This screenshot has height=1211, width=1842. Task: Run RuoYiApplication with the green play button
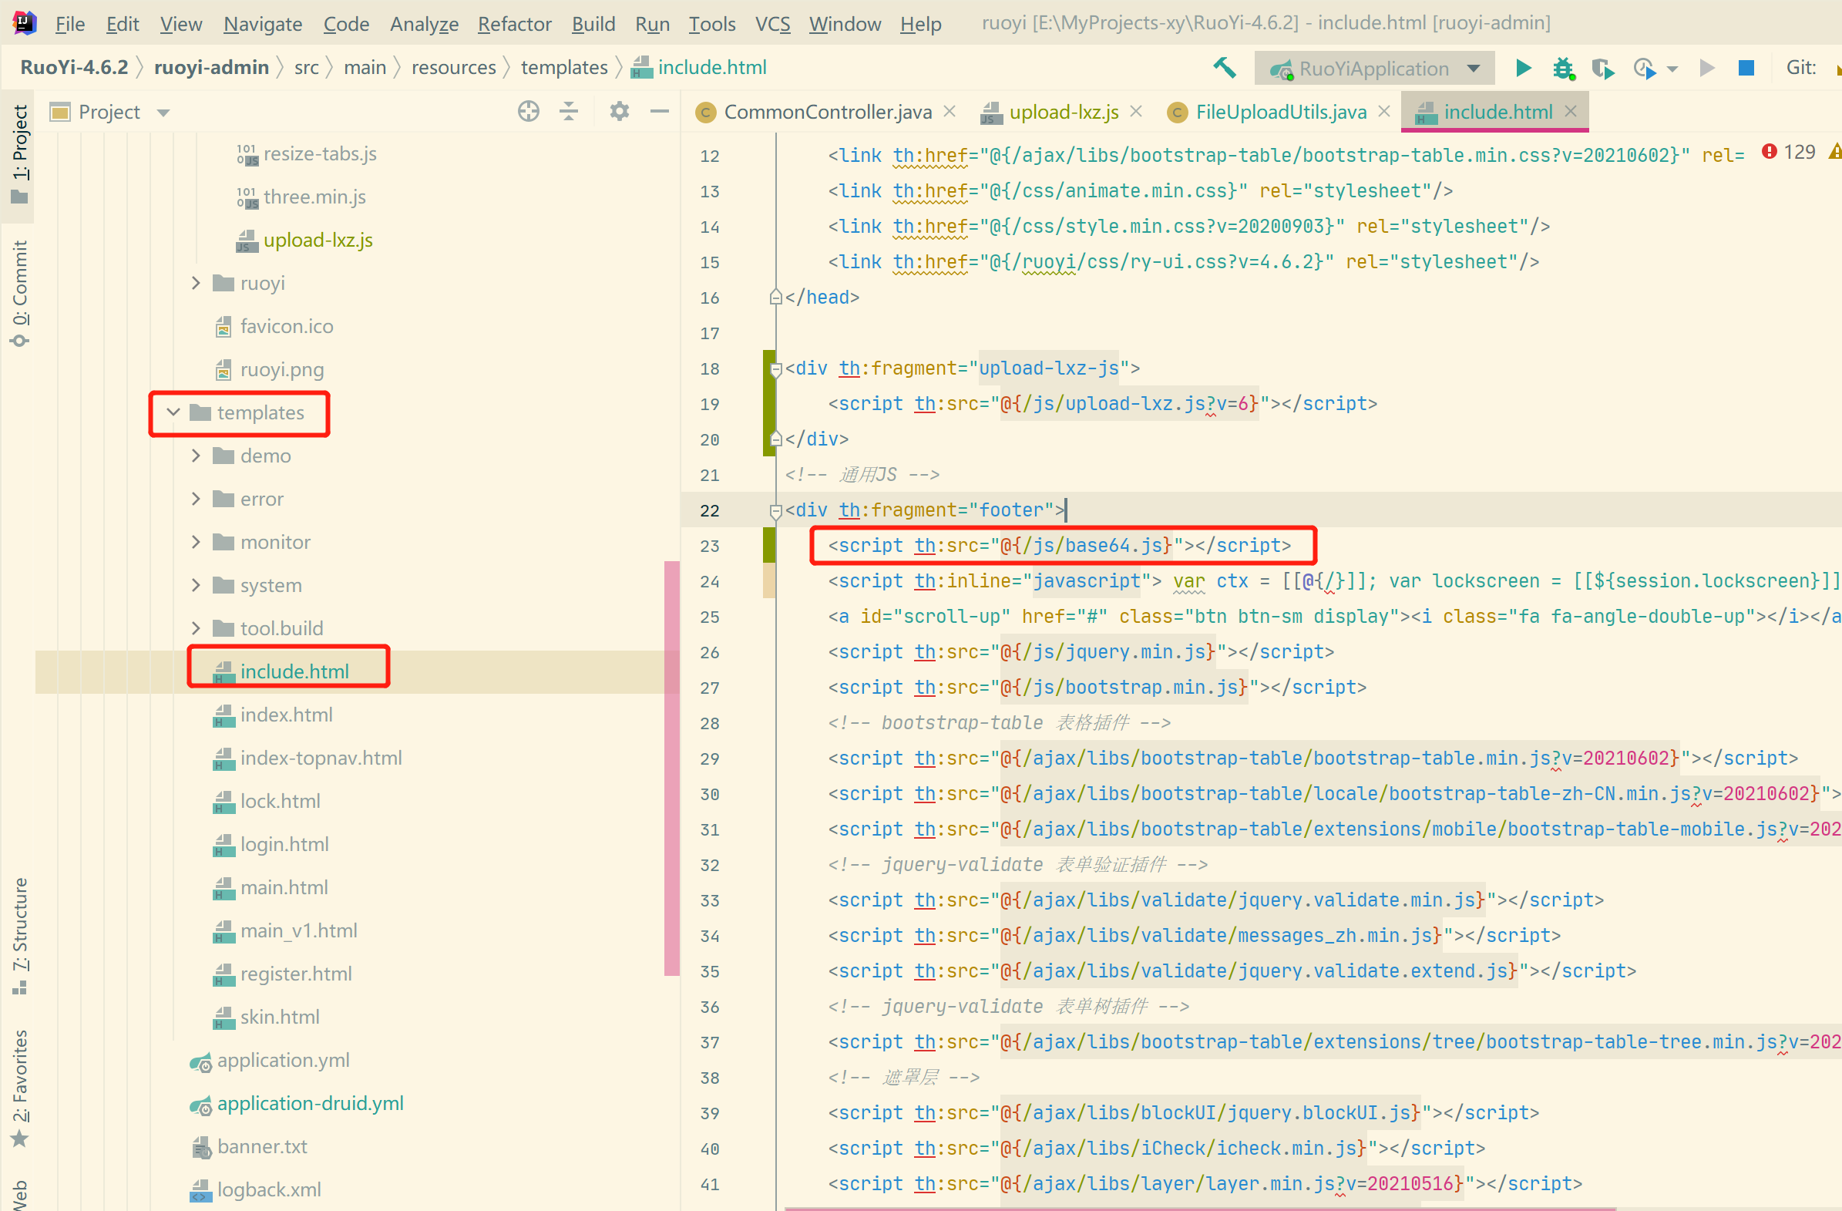click(x=1522, y=68)
